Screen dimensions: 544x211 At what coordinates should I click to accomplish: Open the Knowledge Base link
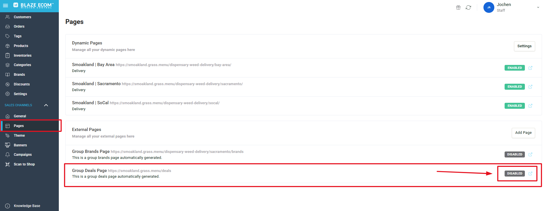click(27, 206)
